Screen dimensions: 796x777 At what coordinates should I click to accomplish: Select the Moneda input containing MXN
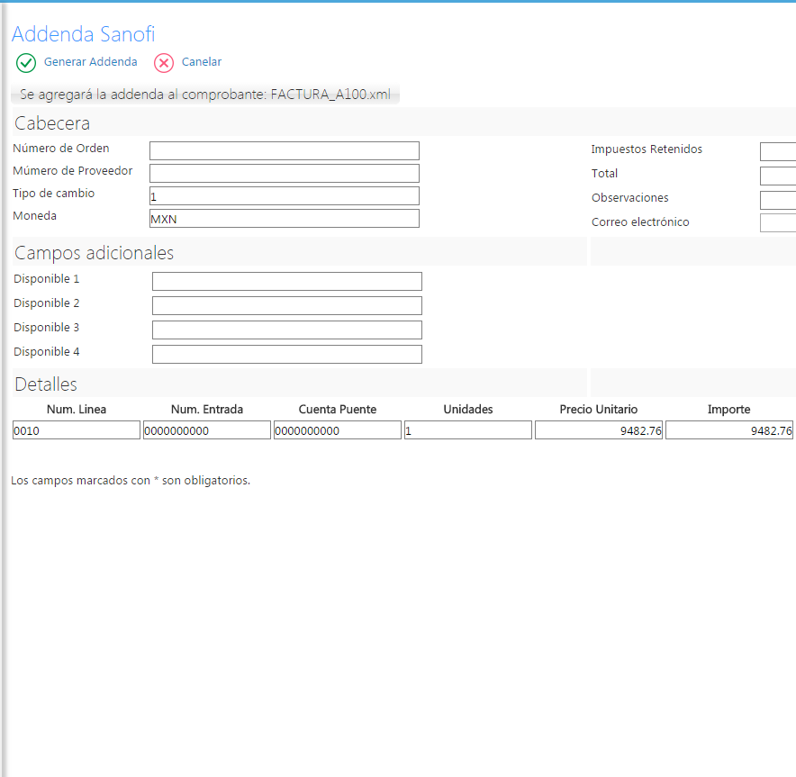pyautogui.click(x=285, y=218)
